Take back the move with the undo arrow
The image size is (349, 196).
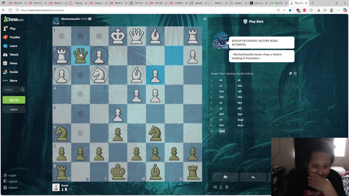[x=253, y=177]
